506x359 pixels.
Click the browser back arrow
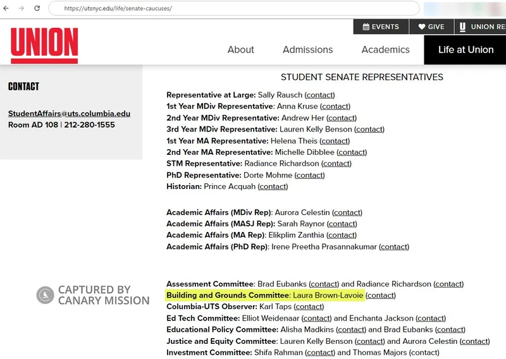pyautogui.click(x=8, y=9)
